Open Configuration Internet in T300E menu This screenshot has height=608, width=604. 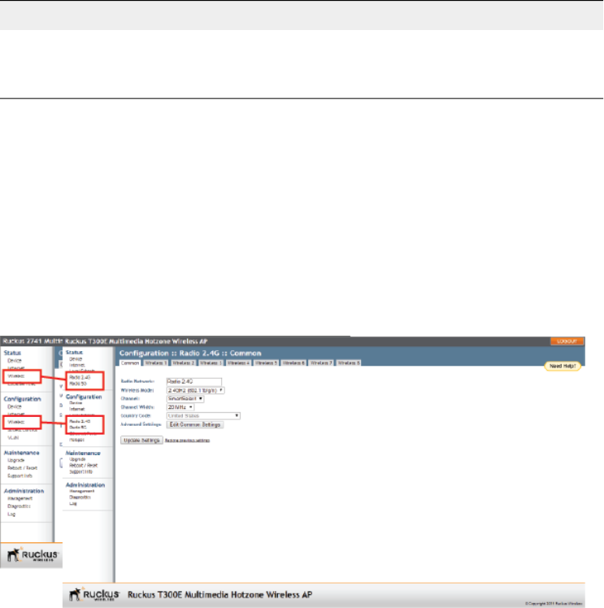point(77,409)
